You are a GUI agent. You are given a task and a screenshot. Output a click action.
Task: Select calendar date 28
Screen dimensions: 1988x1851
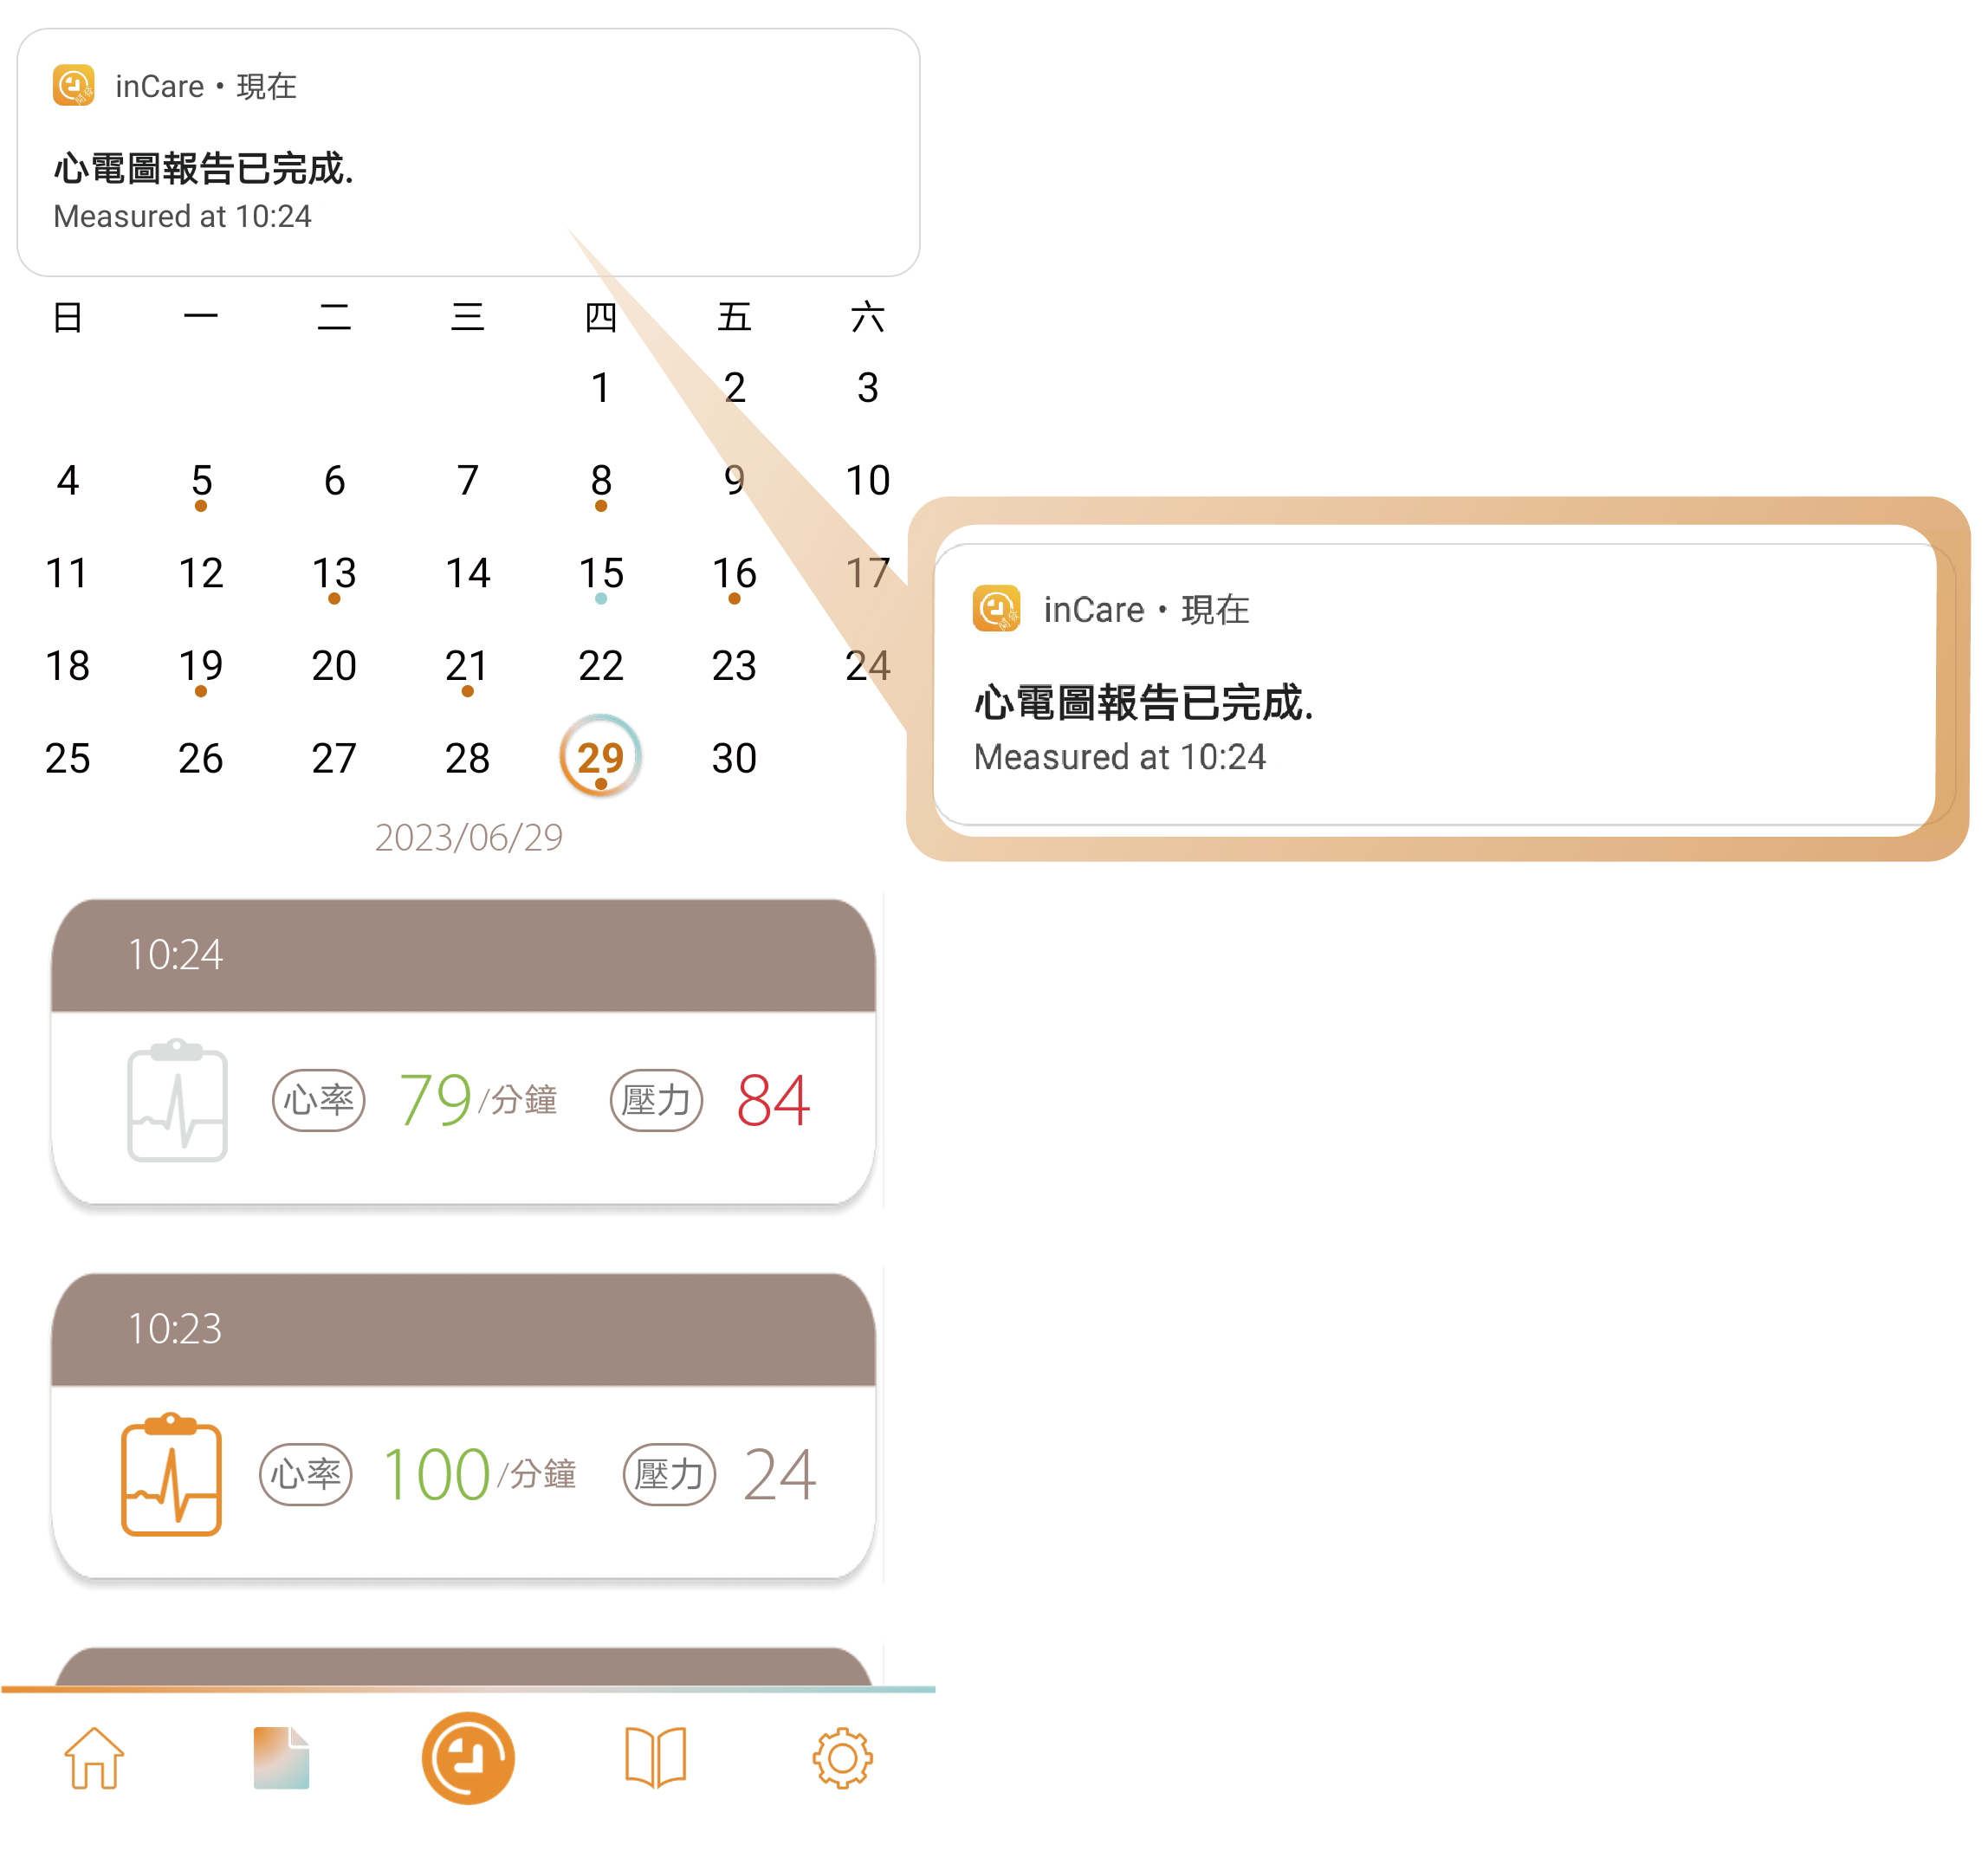467,758
